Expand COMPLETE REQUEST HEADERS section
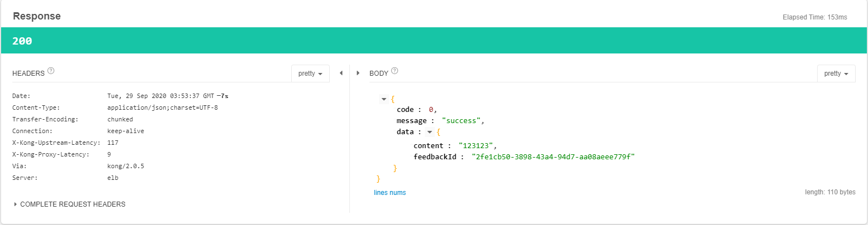 coord(69,204)
